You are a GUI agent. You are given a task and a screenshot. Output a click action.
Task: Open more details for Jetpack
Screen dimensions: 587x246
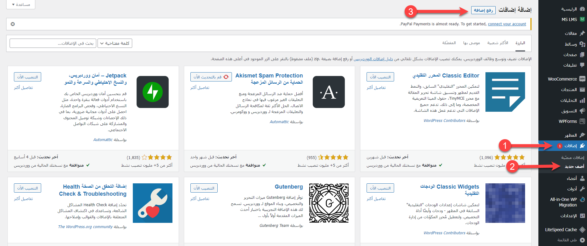tap(23, 88)
